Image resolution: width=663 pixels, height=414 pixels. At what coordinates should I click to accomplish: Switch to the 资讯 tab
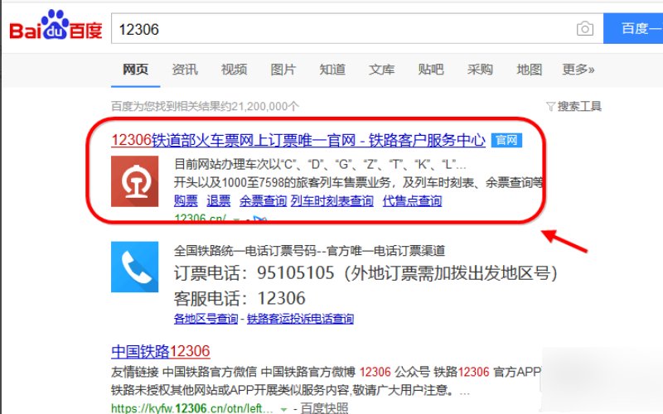[185, 70]
